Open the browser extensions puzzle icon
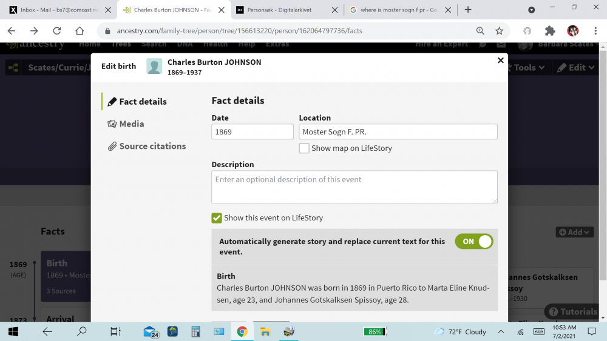Viewport: 607px width, 341px height. tap(550, 31)
